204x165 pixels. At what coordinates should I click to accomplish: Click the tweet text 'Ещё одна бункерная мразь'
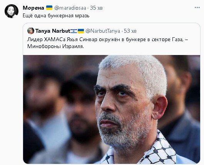click(56, 16)
